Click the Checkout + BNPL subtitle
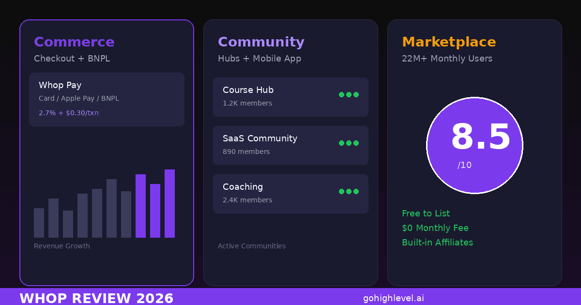Screen dimensions: 581x305 pos(72,59)
